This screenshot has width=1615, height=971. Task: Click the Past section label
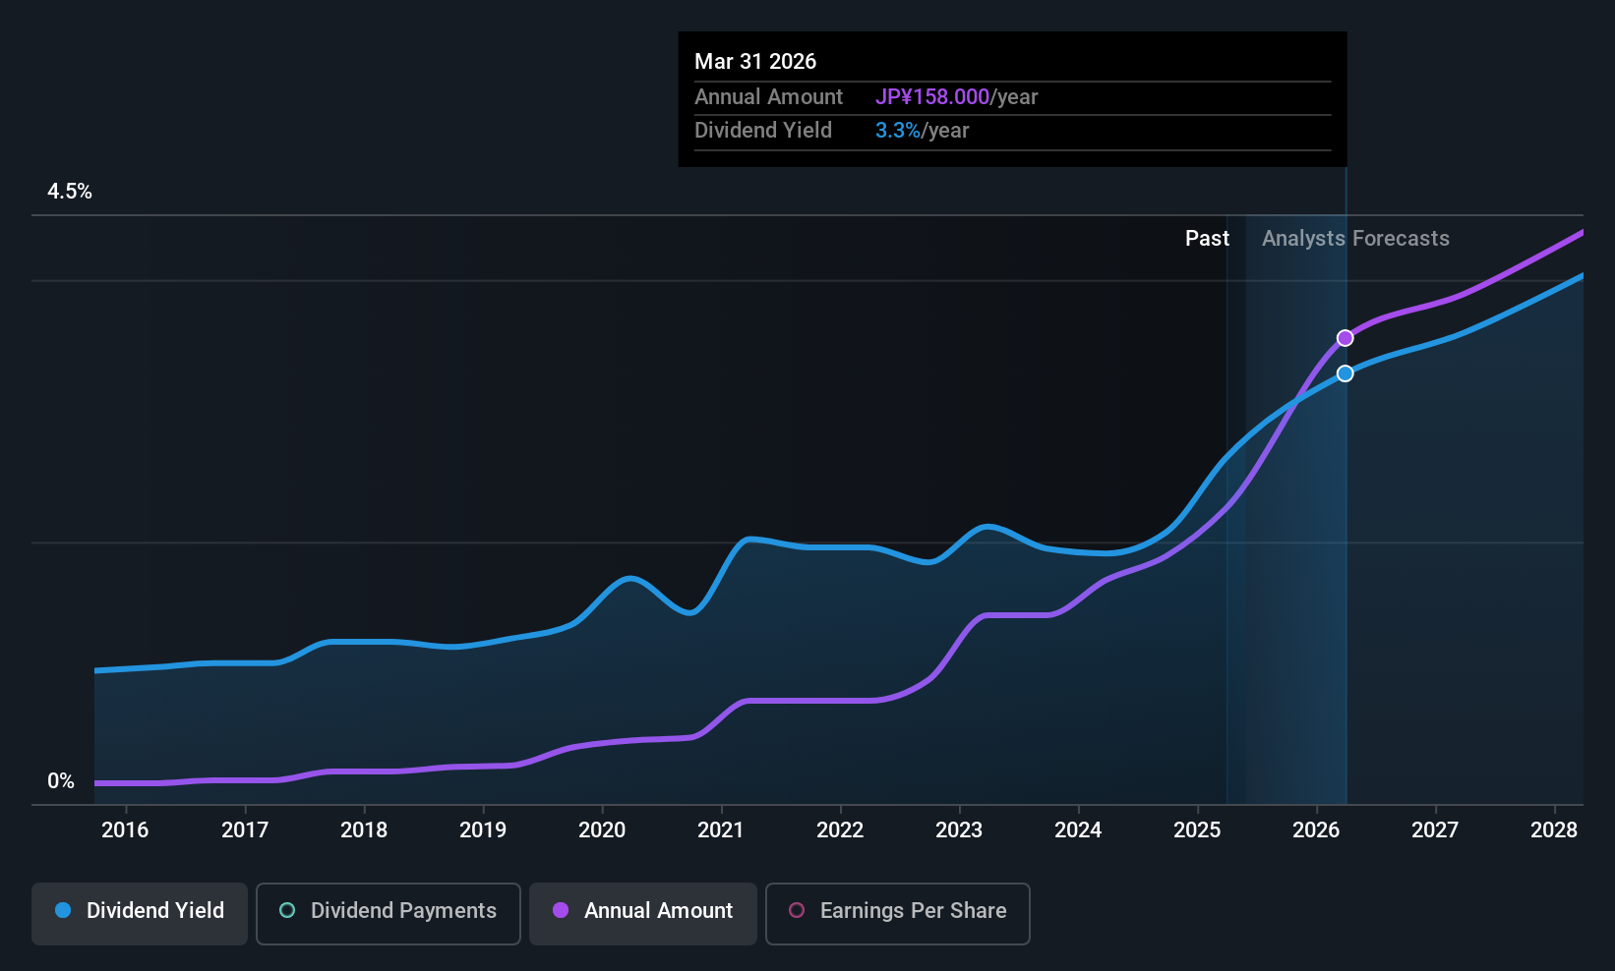1207,239
